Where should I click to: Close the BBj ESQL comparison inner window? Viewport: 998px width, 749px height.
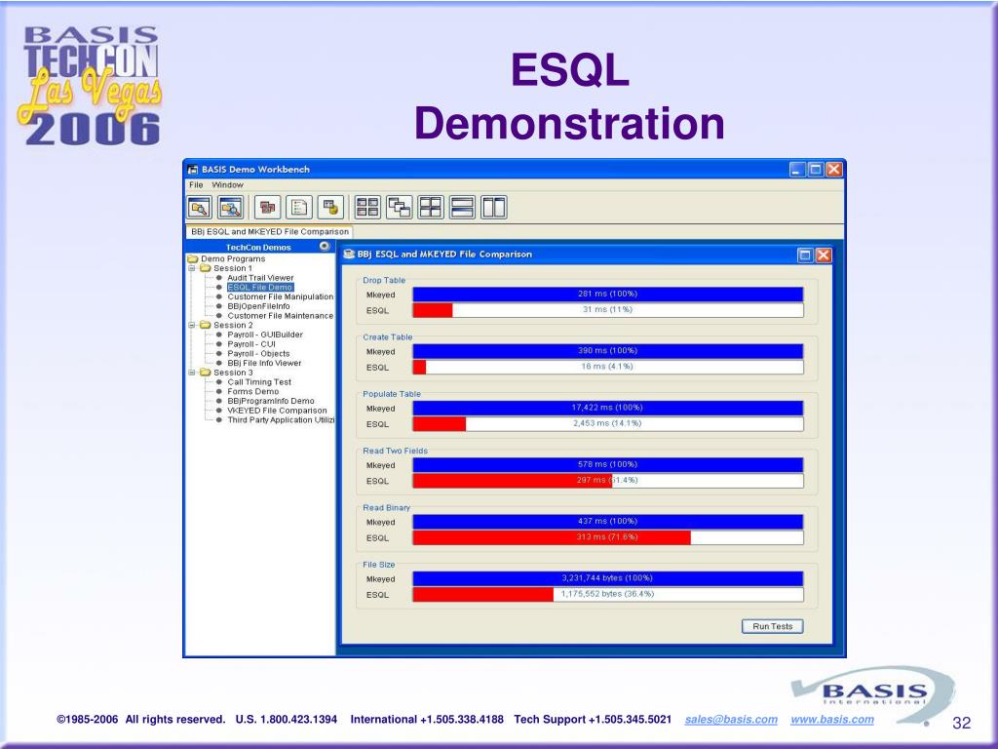tap(824, 256)
